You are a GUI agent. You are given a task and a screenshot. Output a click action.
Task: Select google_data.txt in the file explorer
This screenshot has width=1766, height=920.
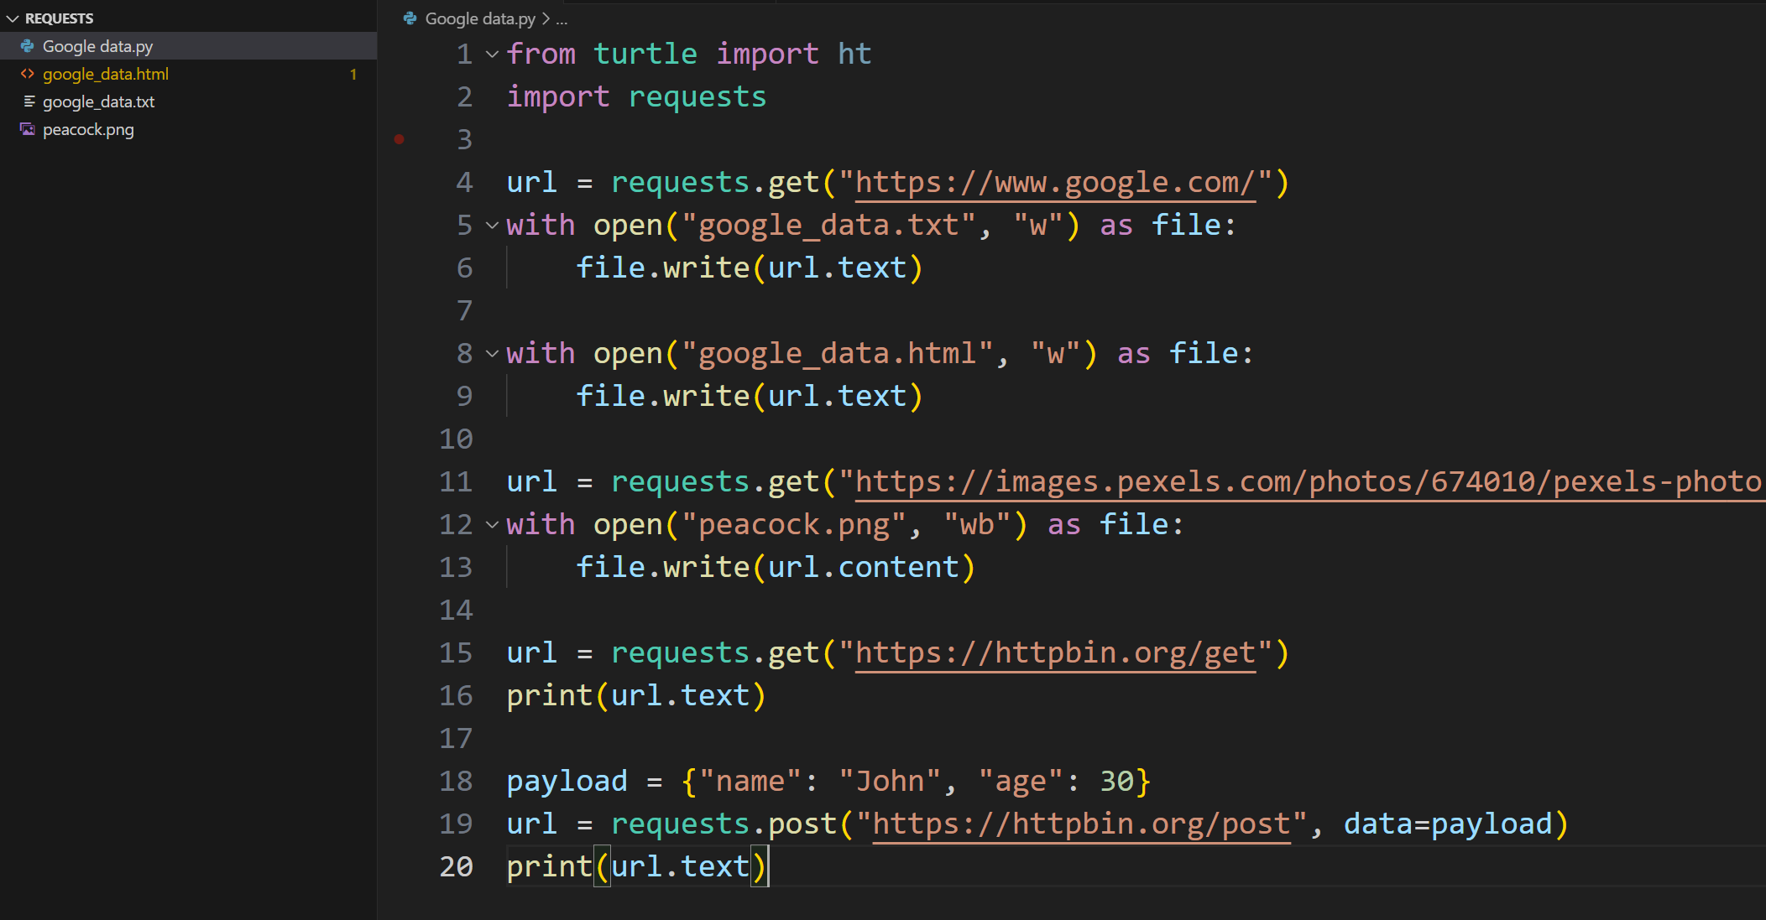98,101
